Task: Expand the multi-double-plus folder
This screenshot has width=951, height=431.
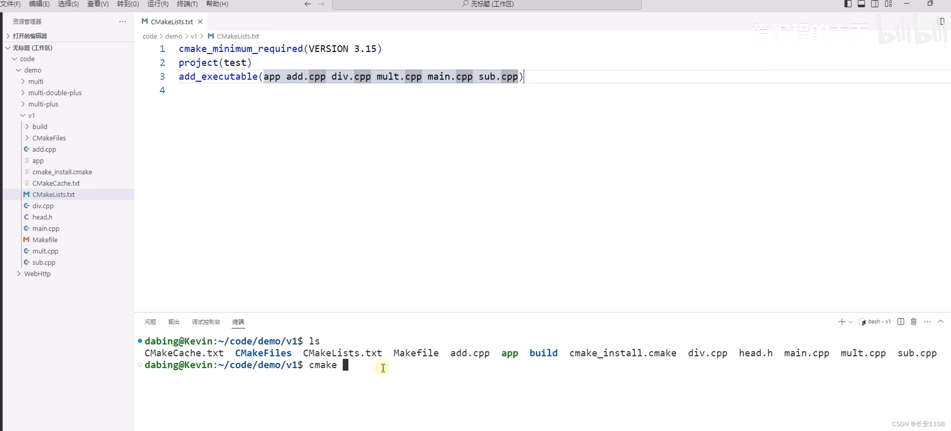Action: tap(55, 93)
